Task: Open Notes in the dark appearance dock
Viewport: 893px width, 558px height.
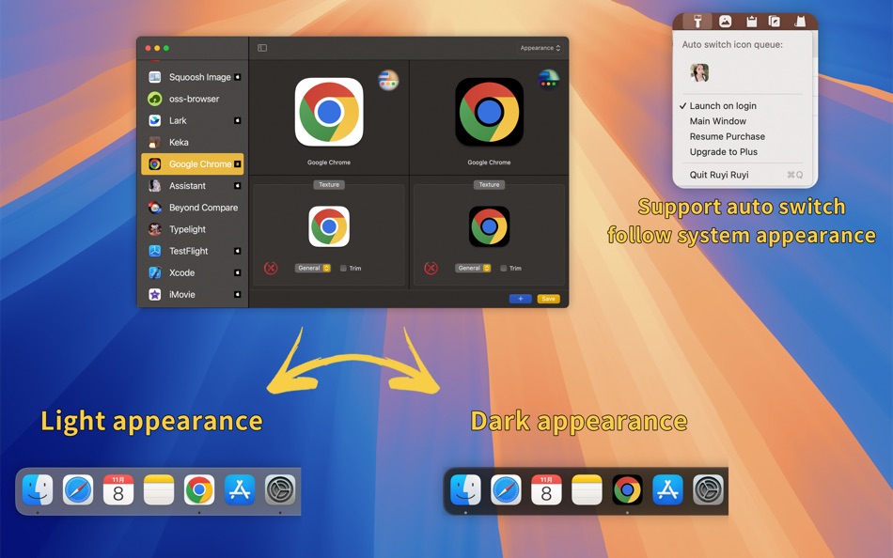Action: [587, 489]
